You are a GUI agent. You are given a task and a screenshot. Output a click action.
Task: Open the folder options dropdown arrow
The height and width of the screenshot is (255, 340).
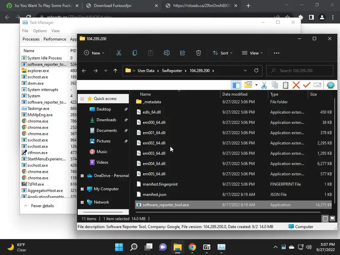pyautogui.click(x=256, y=85)
